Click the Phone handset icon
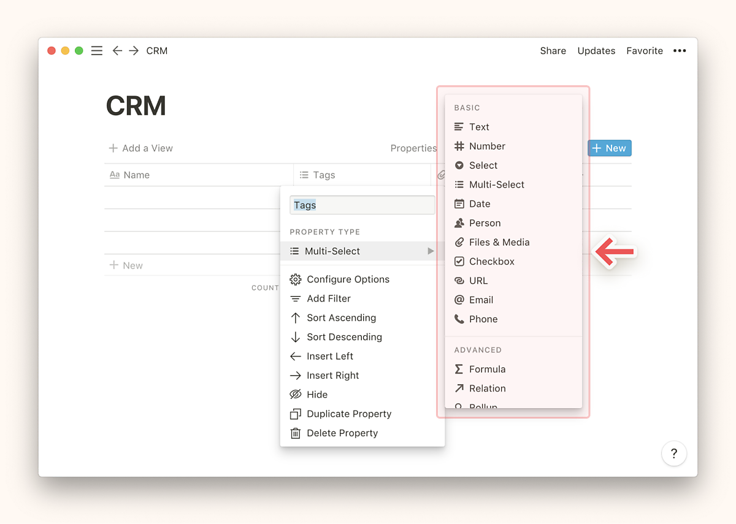 (459, 319)
